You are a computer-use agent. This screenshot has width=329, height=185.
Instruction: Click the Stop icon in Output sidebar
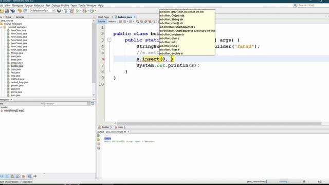pos(99,144)
